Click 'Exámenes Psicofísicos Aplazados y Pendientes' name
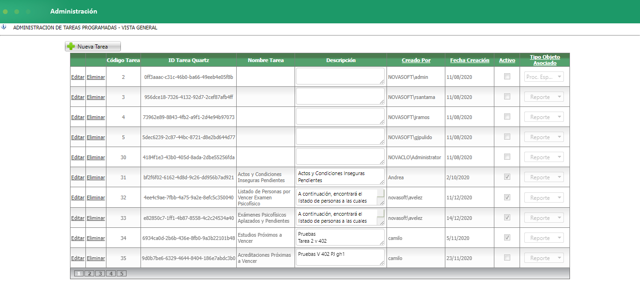This screenshot has width=640, height=296. [264, 218]
